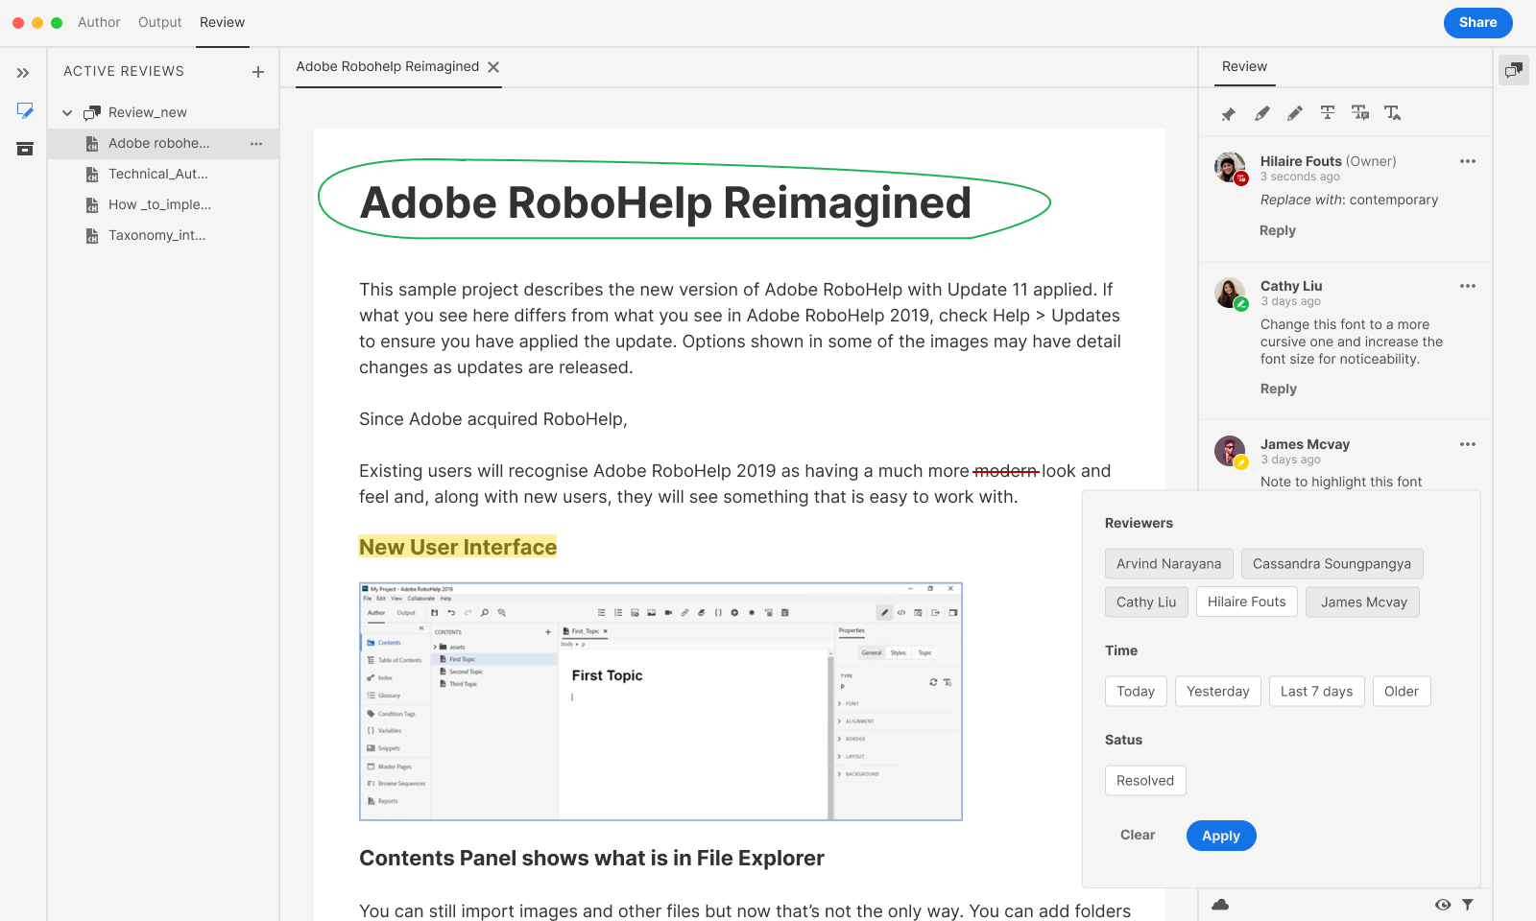Select the highlighter tool
This screenshot has width=1536, height=921.
point(1262,113)
